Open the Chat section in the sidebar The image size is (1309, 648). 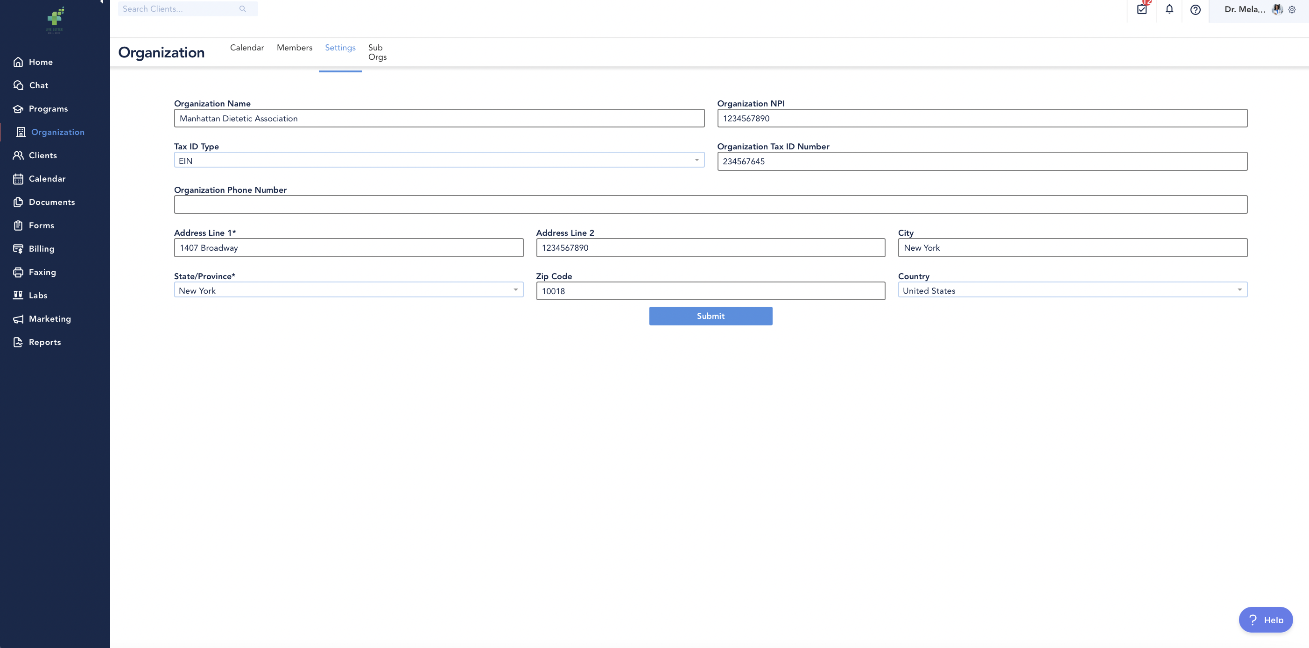tap(38, 85)
